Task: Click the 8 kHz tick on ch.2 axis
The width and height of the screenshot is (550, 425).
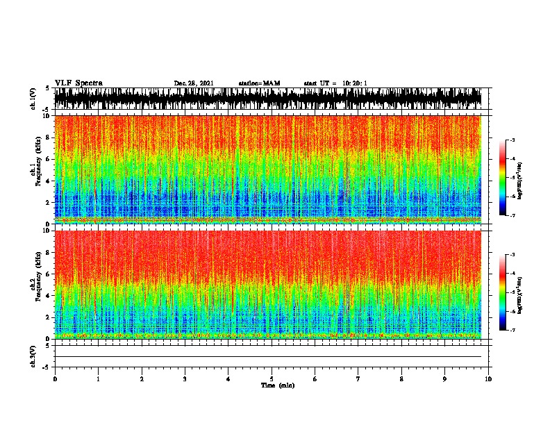Action: [x=48, y=253]
